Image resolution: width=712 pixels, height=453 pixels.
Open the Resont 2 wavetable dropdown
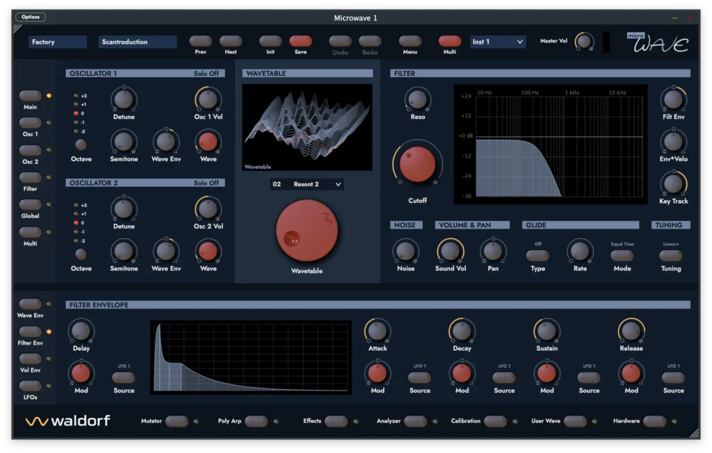307,184
